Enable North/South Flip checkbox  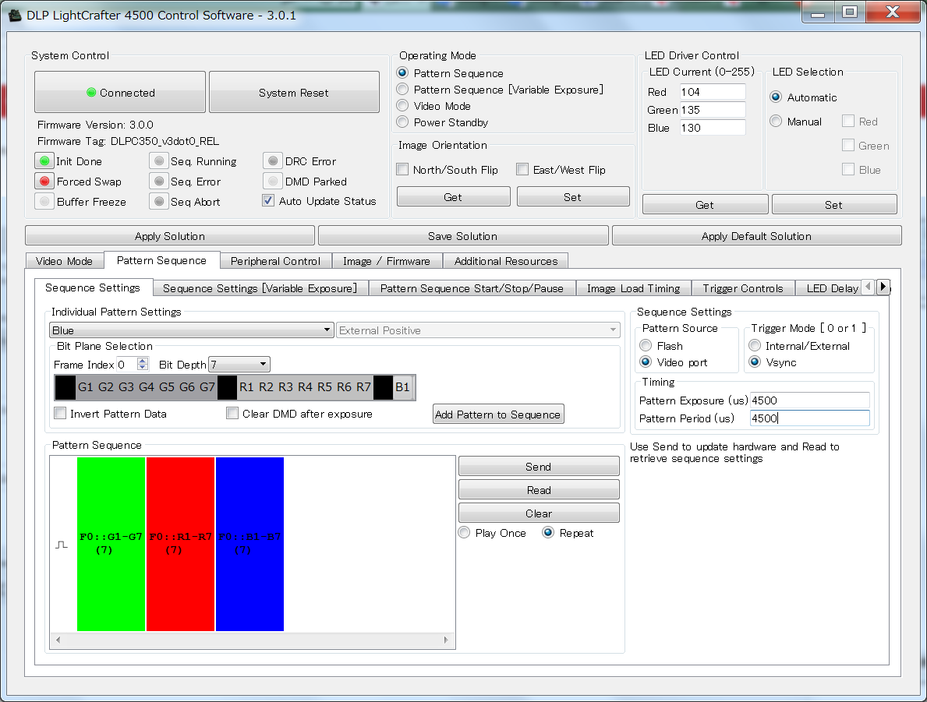402,170
